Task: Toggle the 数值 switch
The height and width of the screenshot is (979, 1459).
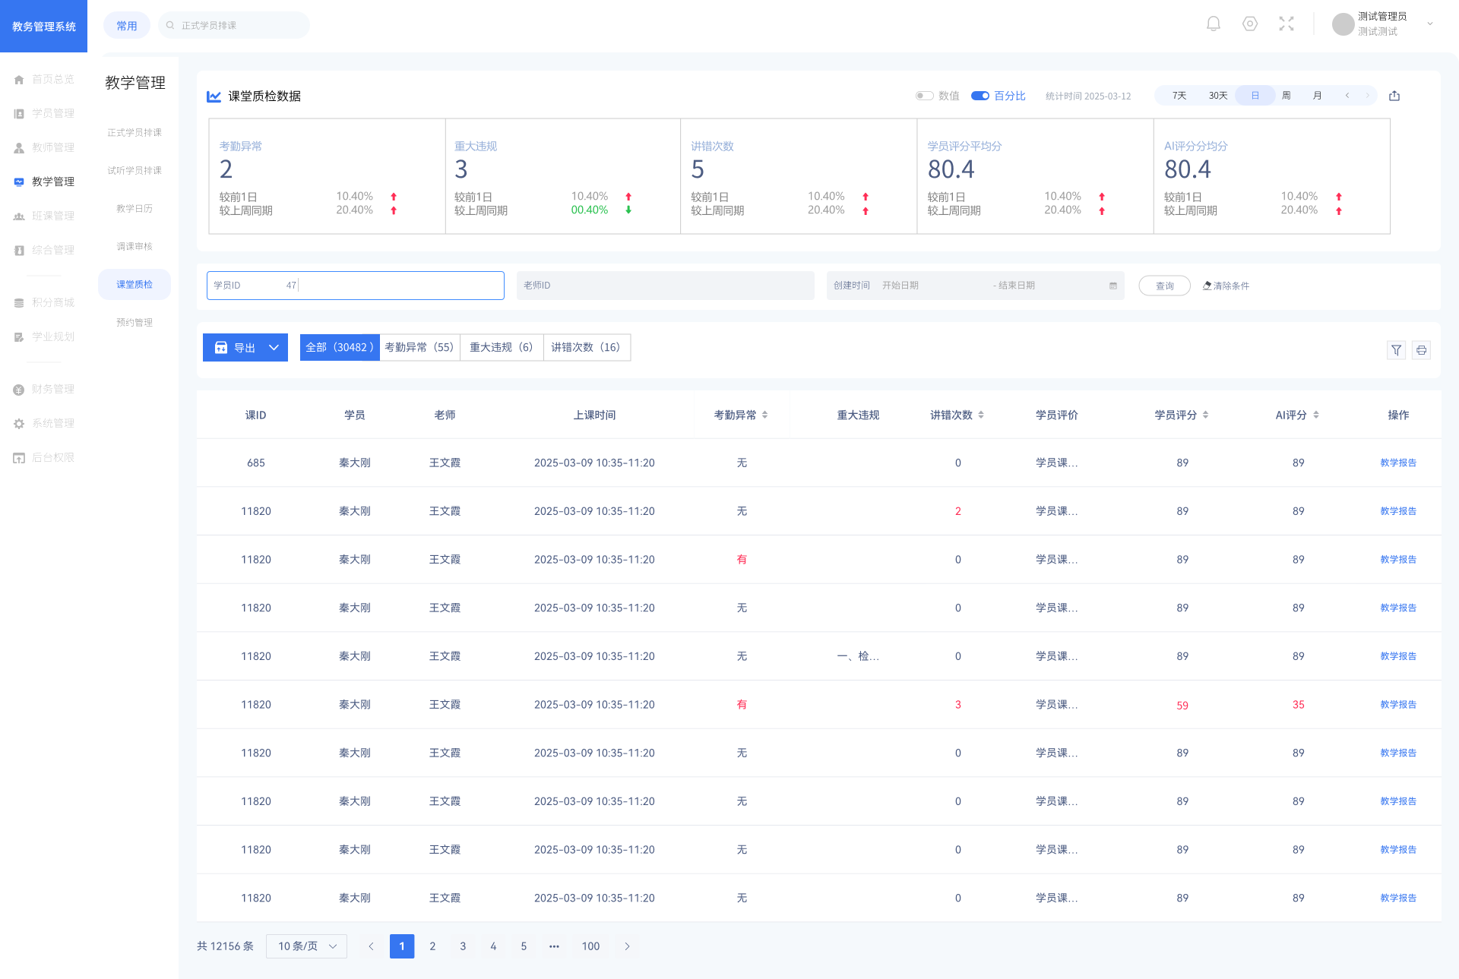Action: click(x=925, y=96)
